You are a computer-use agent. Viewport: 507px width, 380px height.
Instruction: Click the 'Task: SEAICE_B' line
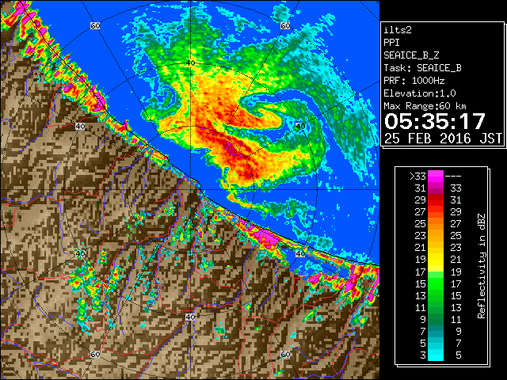(x=422, y=68)
